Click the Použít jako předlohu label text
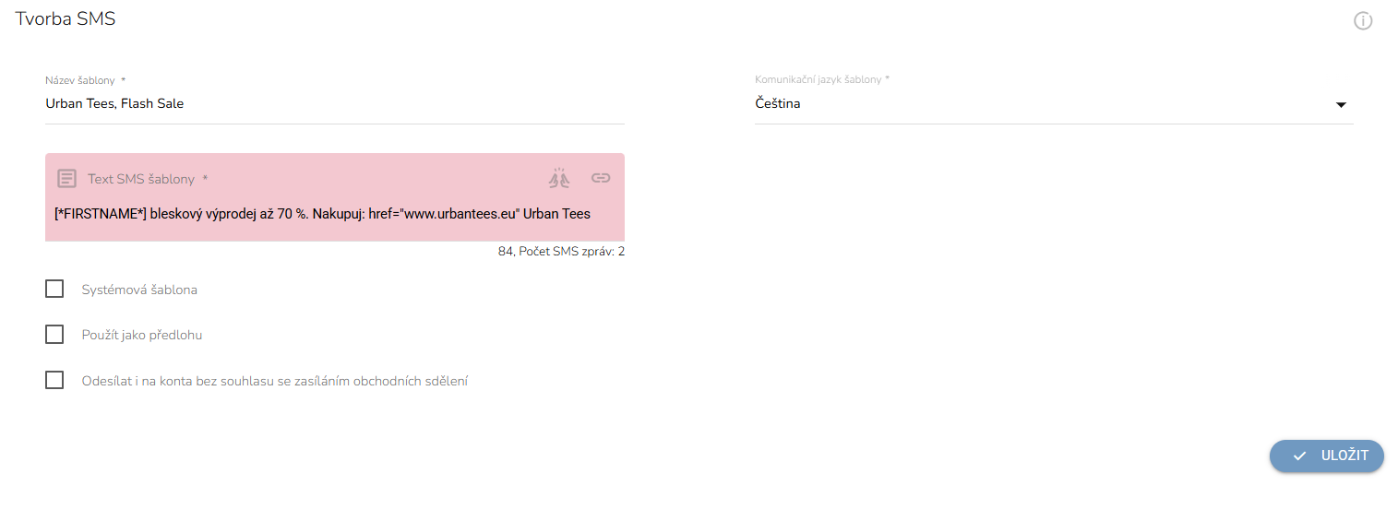1398x509 pixels. point(142,335)
